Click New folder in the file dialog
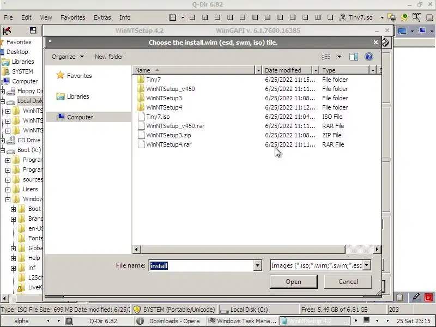436x327 pixels. (109, 57)
